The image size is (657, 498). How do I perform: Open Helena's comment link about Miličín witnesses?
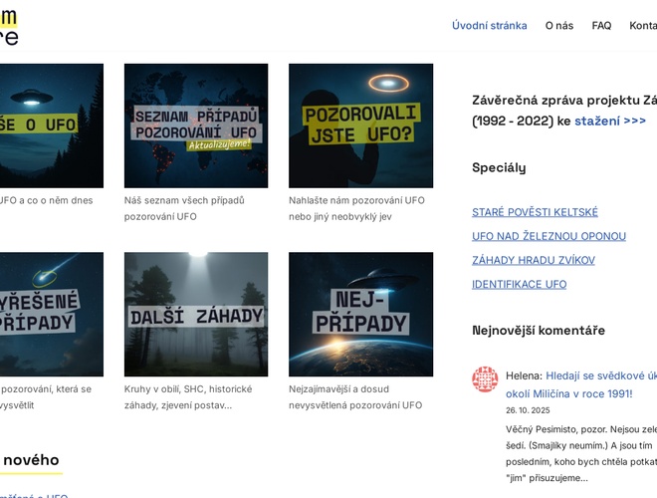(581, 384)
